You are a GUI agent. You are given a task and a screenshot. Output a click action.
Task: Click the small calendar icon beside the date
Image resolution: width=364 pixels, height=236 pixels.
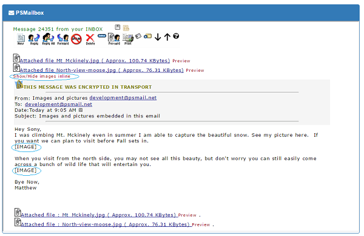point(81,110)
